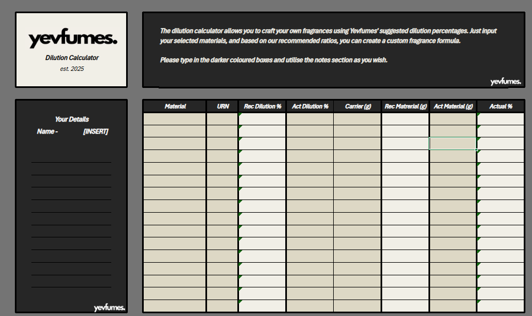Click the yevfumes logo in the Your Details panel
Screen dimensions: 532x316
pyautogui.click(x=109, y=307)
